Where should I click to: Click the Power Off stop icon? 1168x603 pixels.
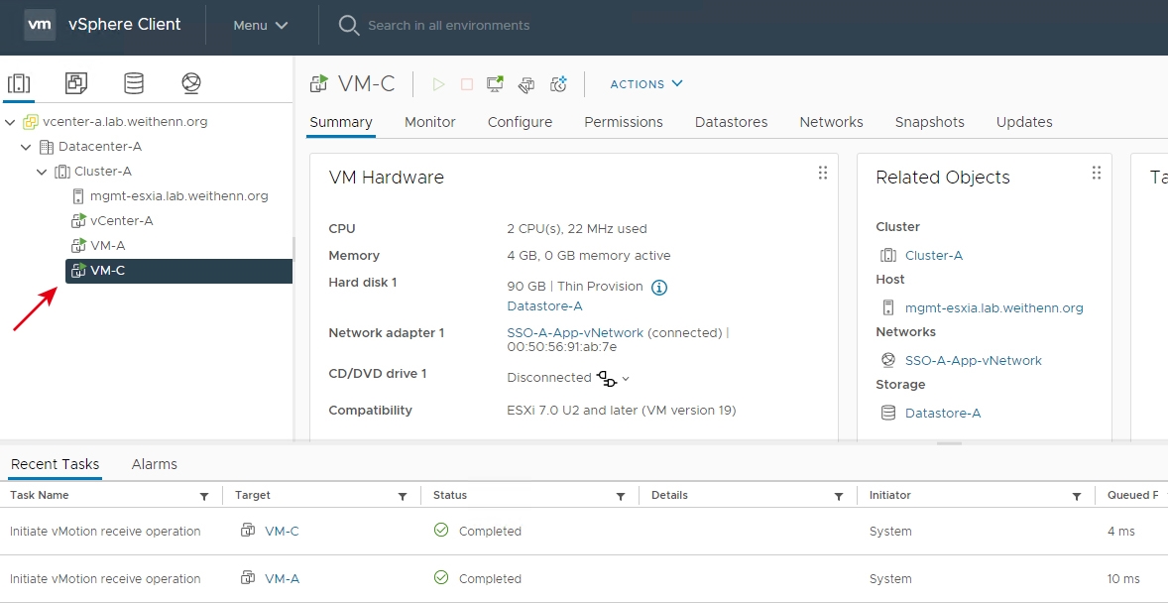(x=467, y=84)
